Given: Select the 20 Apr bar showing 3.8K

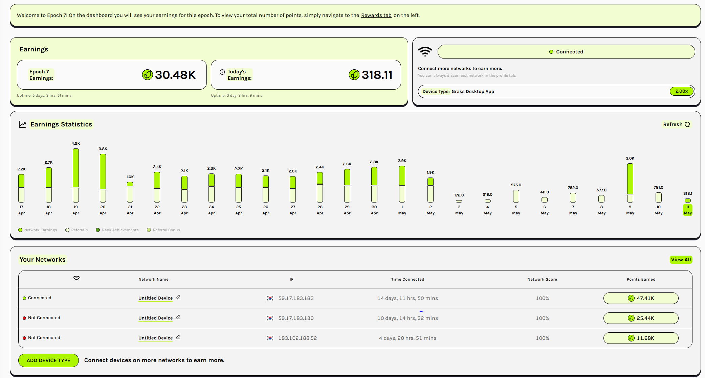Looking at the screenshot, I should click(103, 178).
